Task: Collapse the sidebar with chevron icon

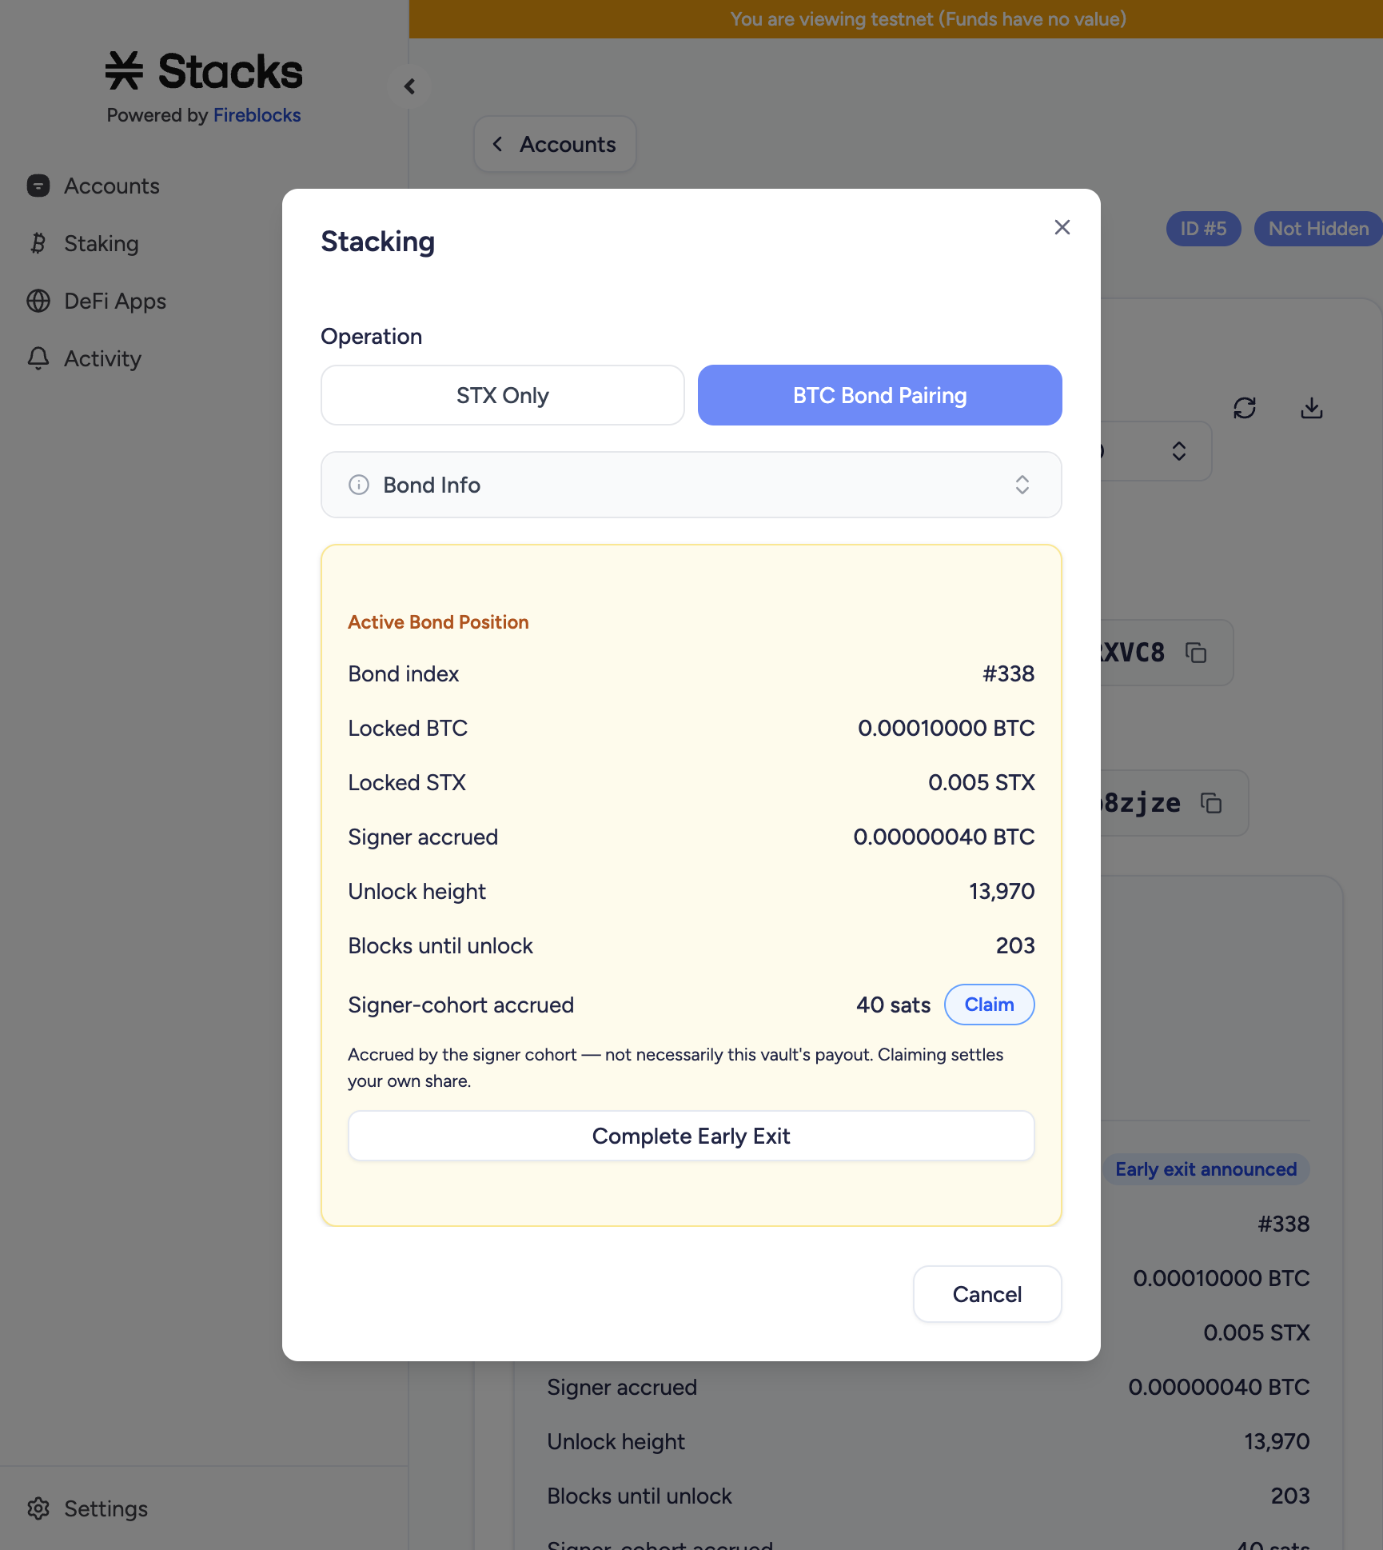Action: [x=409, y=86]
